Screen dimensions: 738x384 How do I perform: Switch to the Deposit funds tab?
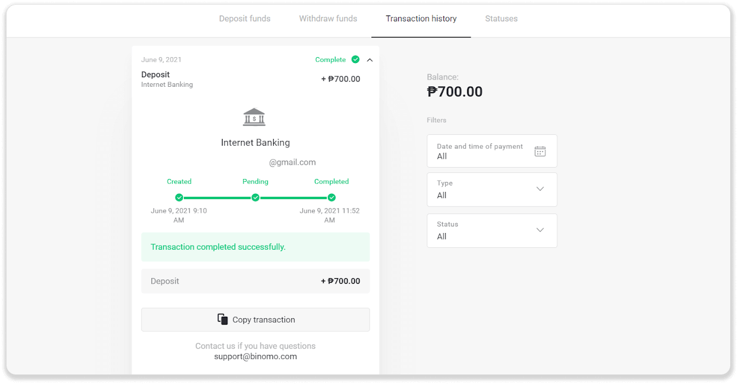pyautogui.click(x=245, y=18)
